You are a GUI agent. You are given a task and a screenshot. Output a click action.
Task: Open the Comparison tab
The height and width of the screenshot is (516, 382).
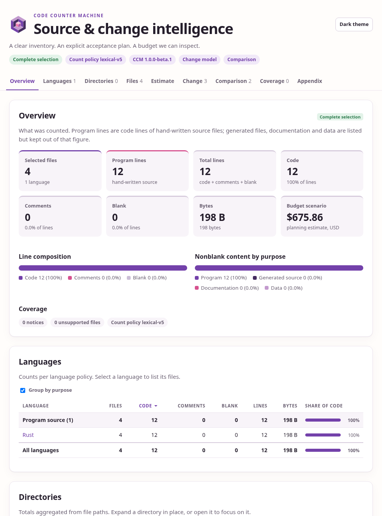tap(233, 81)
